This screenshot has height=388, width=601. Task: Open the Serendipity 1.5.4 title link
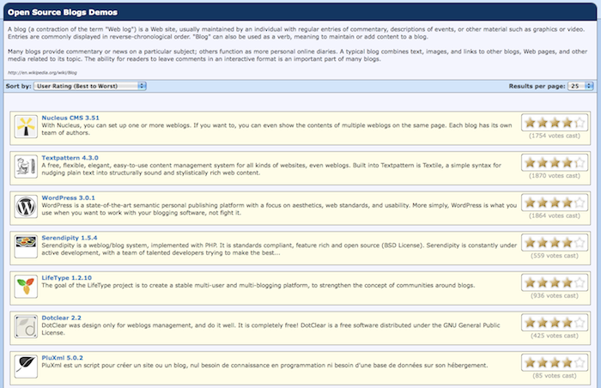click(x=71, y=238)
